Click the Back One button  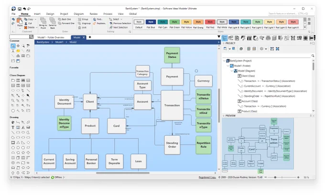tap(65, 19)
